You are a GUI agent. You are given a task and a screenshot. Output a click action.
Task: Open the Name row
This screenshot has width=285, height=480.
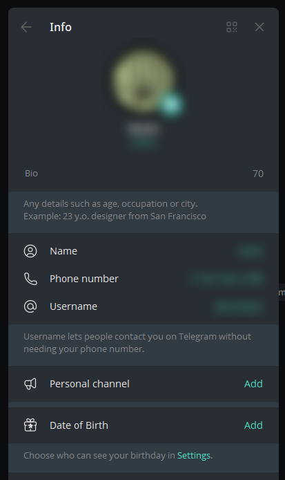[144, 251]
